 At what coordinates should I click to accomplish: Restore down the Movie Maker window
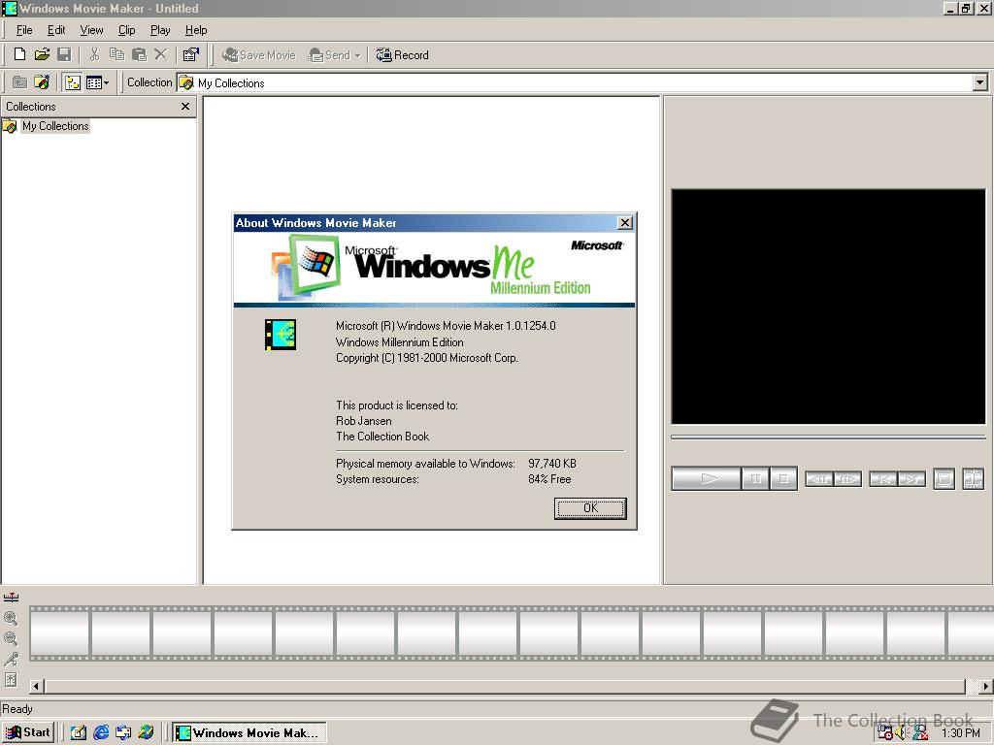[966, 8]
